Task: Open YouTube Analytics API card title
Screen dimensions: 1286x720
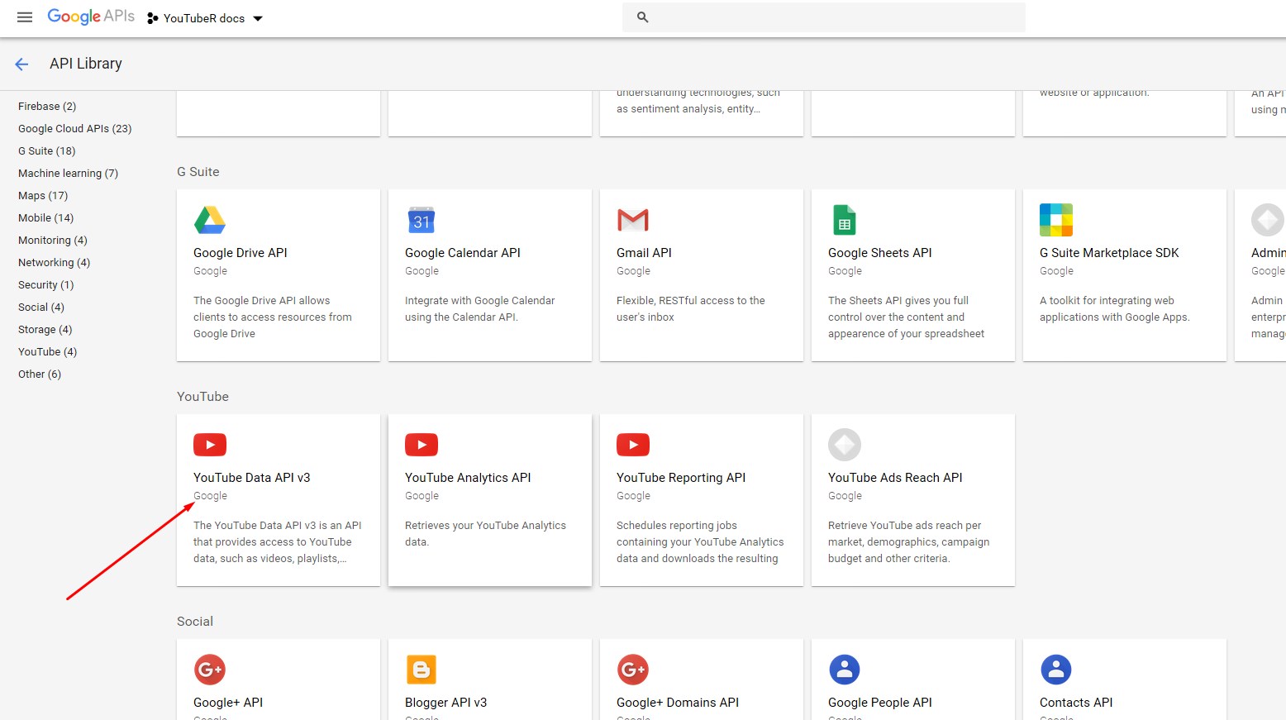Action: (468, 478)
